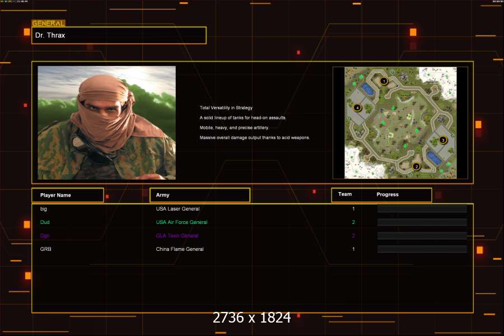Click the blue lake at minimap top-left

(x=367, y=90)
